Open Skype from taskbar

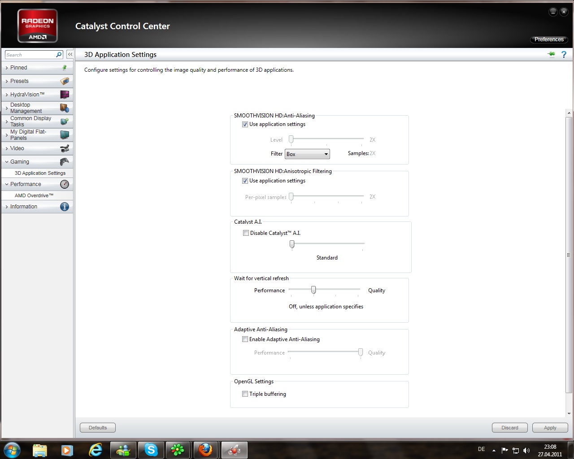[151, 450]
